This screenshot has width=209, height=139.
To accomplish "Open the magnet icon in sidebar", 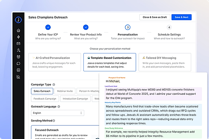I will click(19, 57).
